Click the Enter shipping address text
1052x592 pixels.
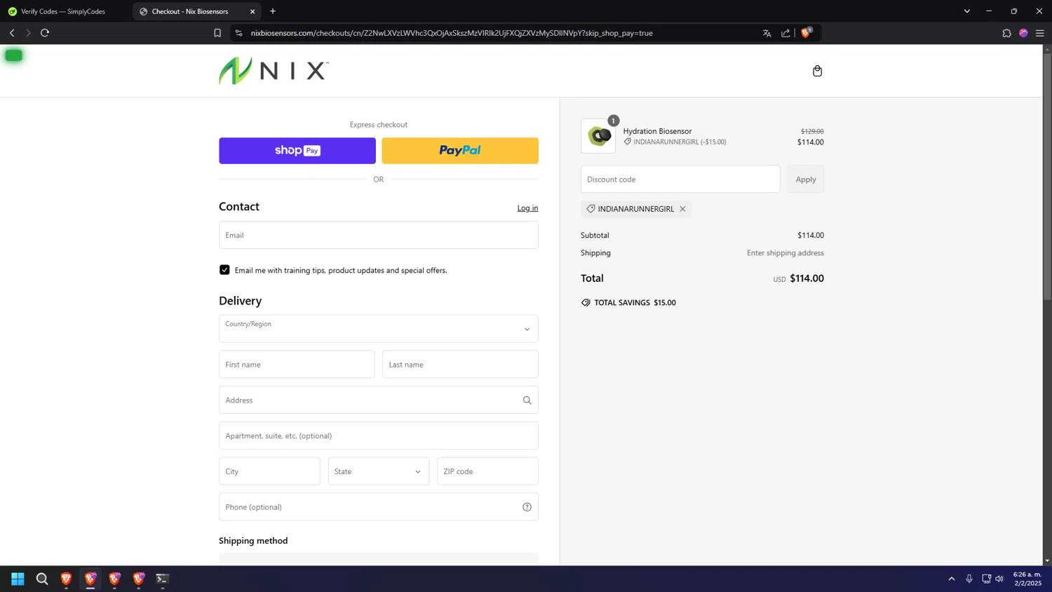point(785,253)
